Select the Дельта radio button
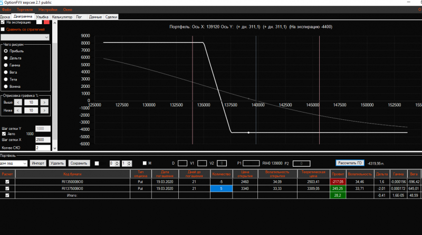Viewport: 422px width, 235px height. (6, 58)
